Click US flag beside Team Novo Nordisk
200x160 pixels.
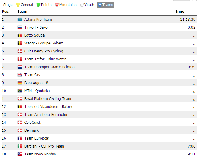pos(20,154)
